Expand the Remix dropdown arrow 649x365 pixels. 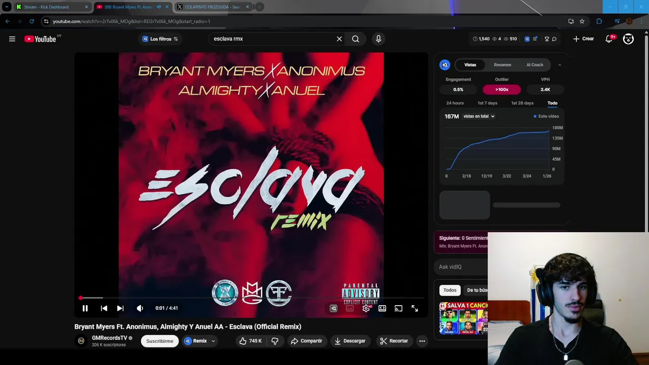pyautogui.click(x=213, y=341)
